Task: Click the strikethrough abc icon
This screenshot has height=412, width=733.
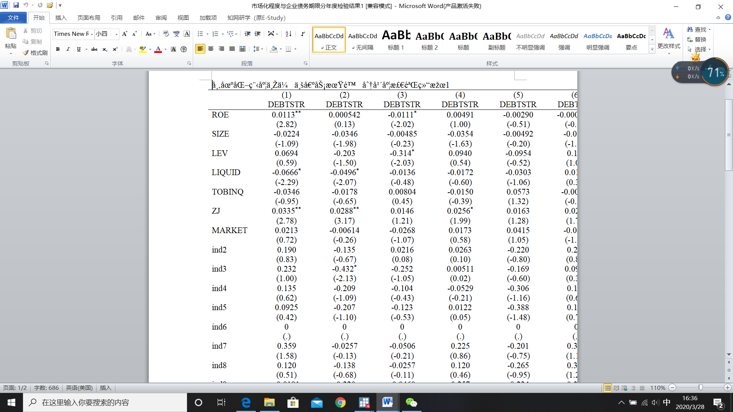Action: [94, 49]
